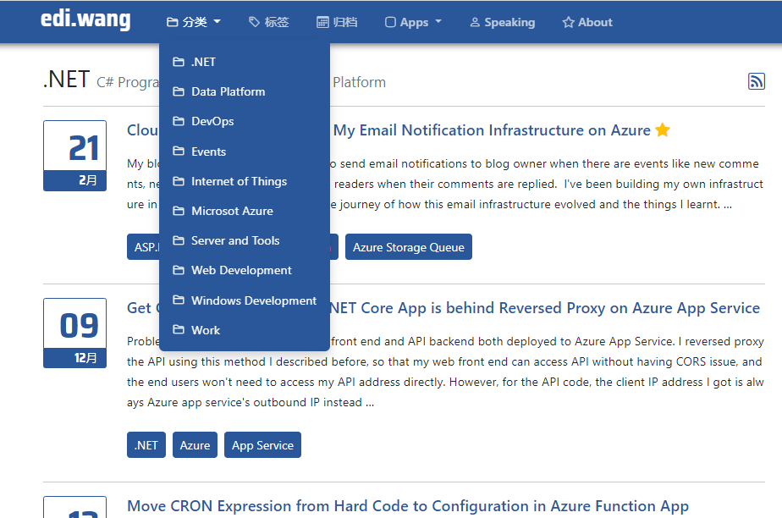Open the 归档 archive page
Viewport: 782px width, 518px height.
337,23
